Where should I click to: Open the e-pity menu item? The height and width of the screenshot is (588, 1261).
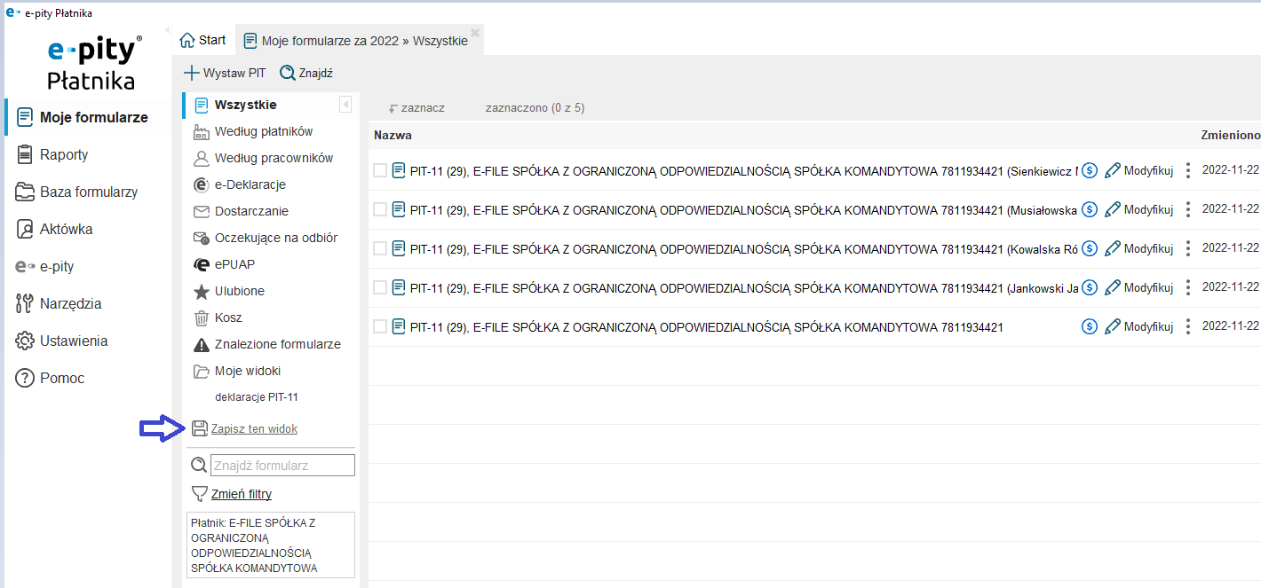tap(44, 266)
